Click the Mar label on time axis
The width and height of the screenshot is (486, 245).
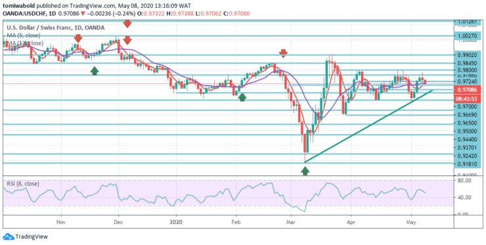tap(291, 222)
